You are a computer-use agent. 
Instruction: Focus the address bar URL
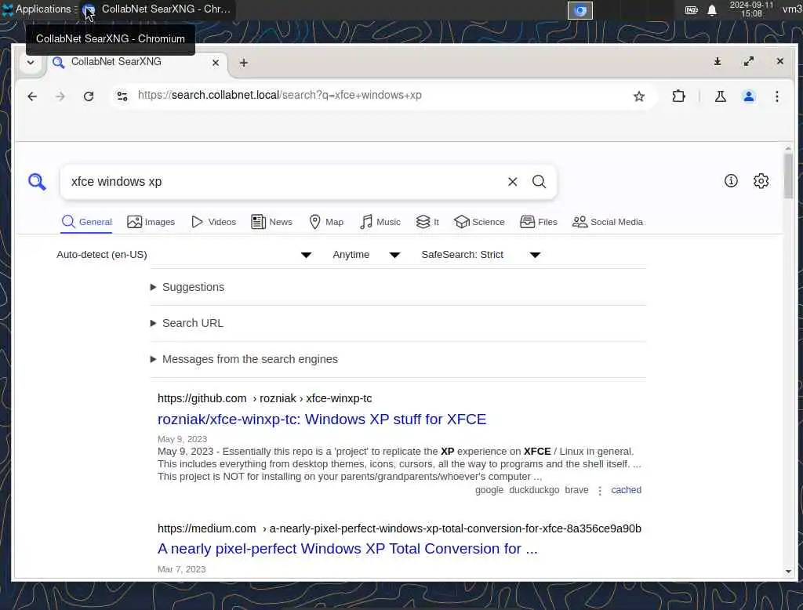[x=280, y=96]
